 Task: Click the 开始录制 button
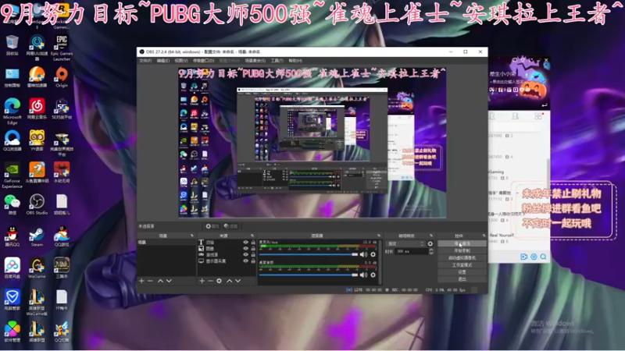coord(462,250)
